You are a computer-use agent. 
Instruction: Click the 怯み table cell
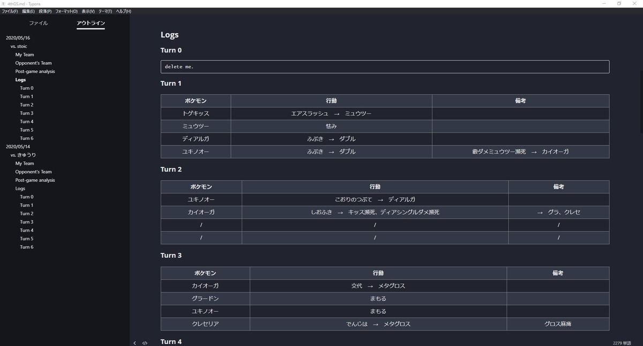tap(331, 126)
